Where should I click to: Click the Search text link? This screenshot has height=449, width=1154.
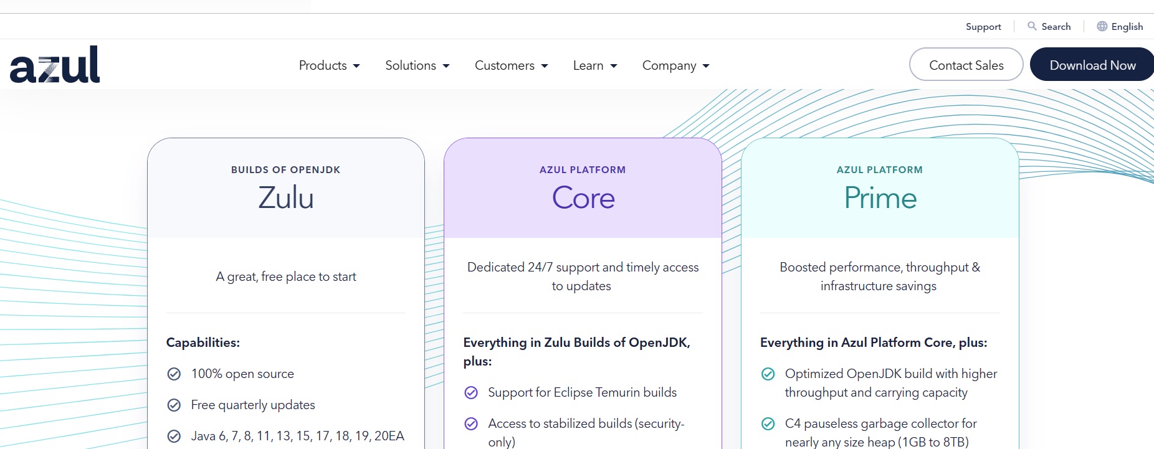1056,27
